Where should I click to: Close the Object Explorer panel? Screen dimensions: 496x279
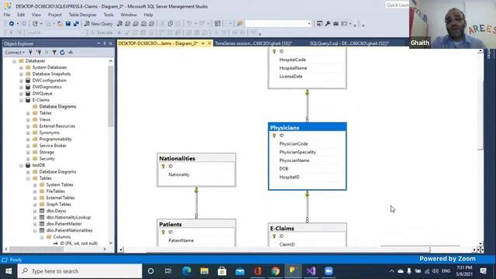tap(110, 43)
